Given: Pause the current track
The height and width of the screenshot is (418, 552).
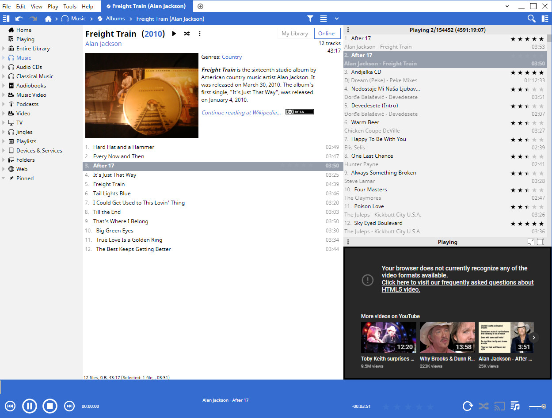Looking at the screenshot, I should (30, 406).
